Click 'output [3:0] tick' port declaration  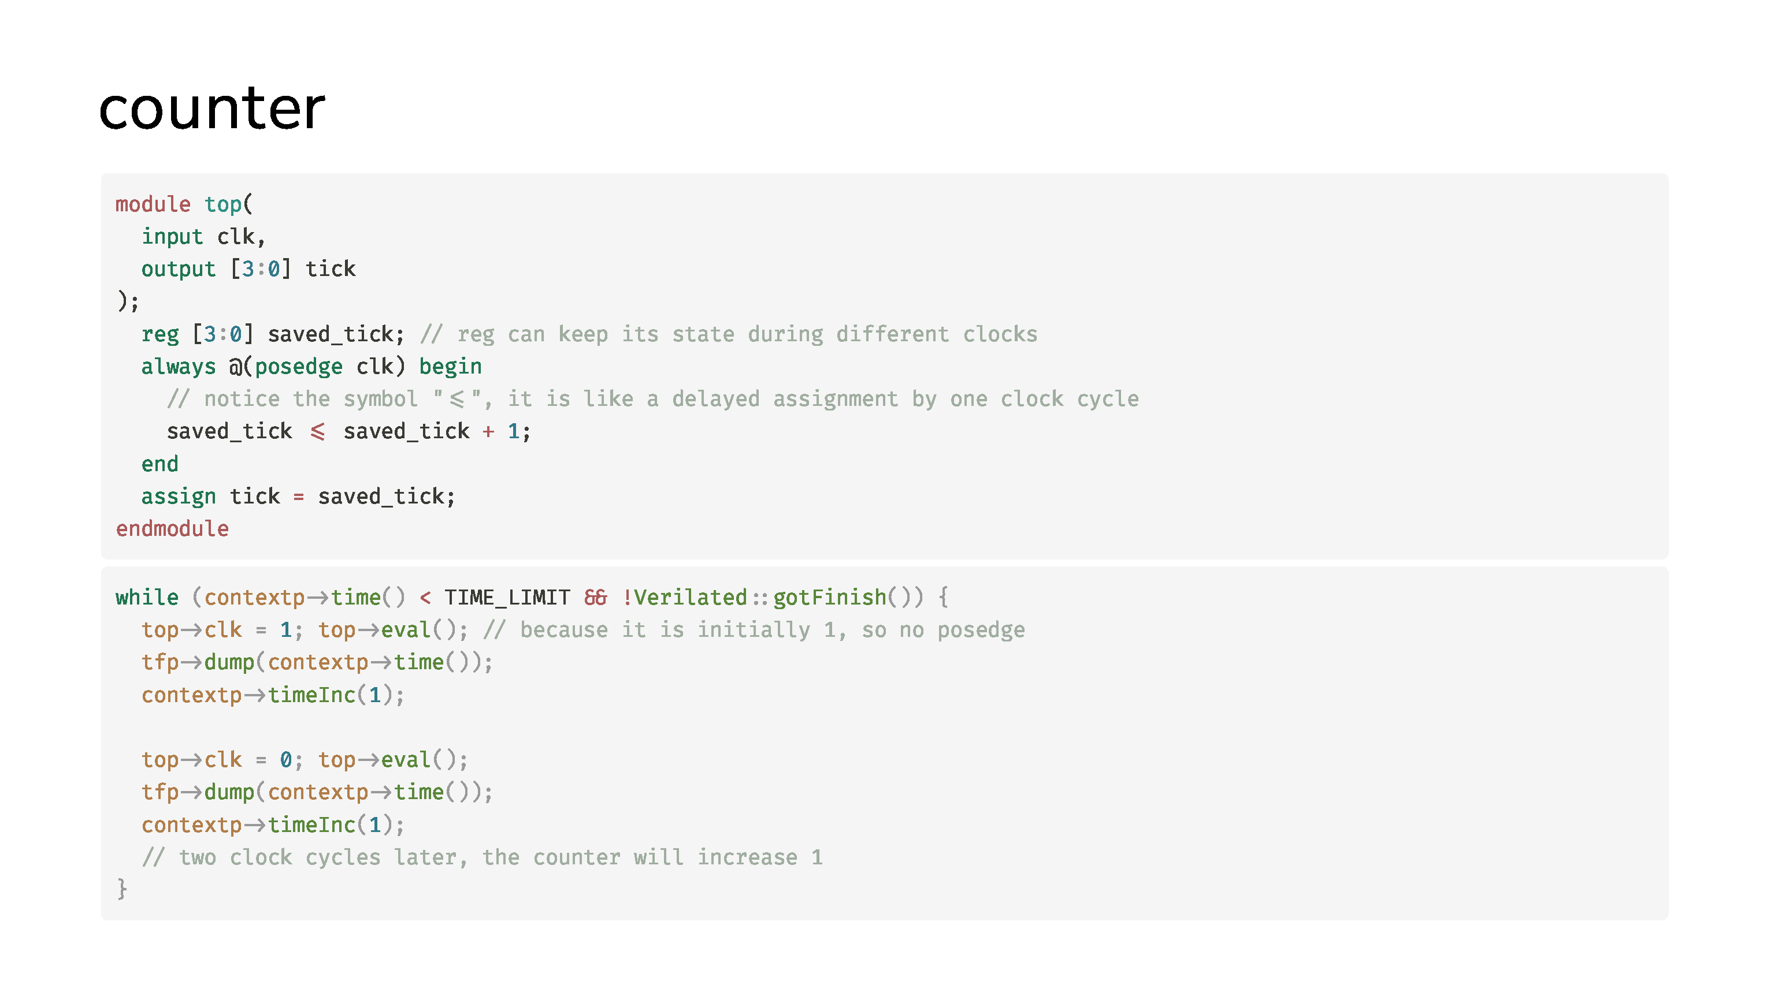click(248, 268)
